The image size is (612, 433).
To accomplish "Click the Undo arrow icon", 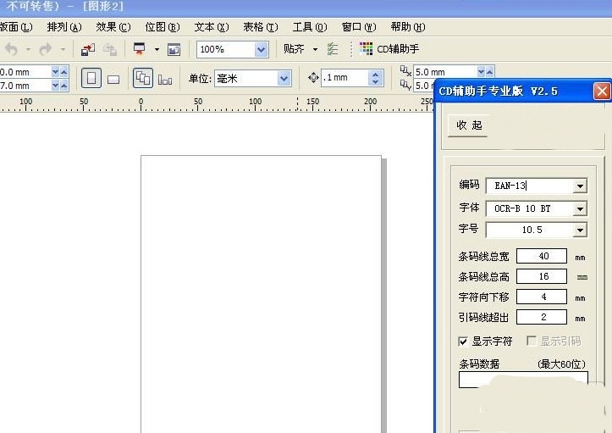I will (x=11, y=50).
